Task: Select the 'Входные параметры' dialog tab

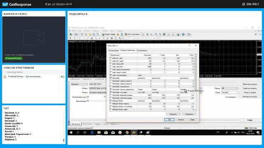Action: pyautogui.click(x=127, y=50)
